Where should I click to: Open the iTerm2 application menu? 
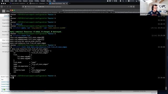[x=7, y=1]
